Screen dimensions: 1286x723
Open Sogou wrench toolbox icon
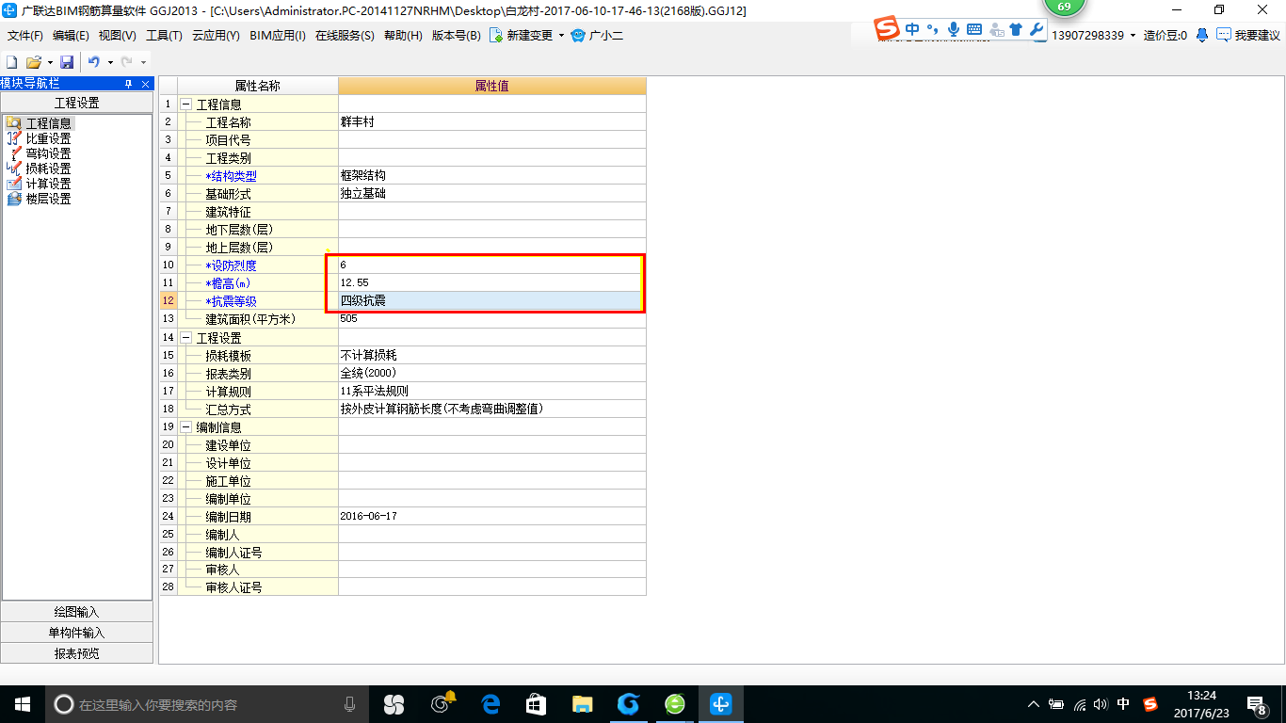click(1037, 29)
